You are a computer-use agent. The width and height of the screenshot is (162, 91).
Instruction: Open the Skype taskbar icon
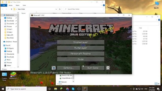[x=73, y=89]
